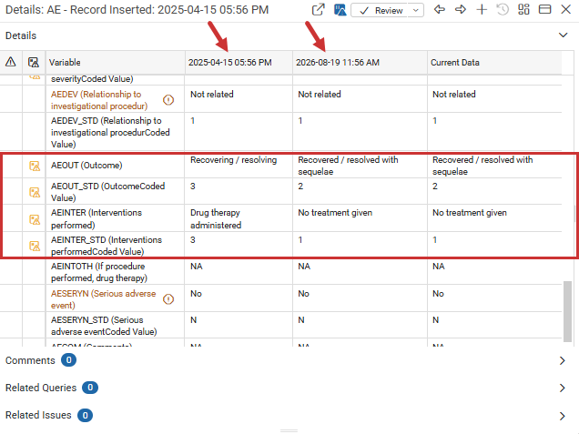Click the Related Issues label
The height and width of the screenshot is (434, 579).
click(x=38, y=415)
